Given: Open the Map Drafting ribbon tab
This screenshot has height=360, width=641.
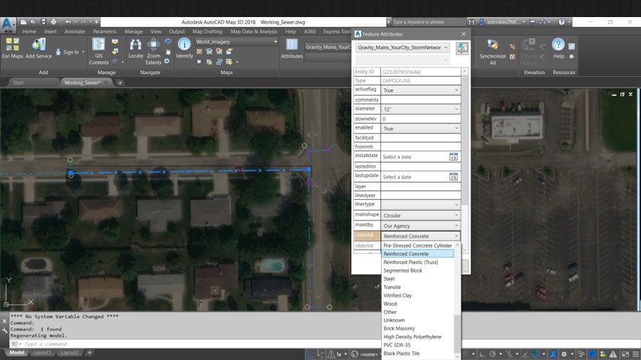Looking at the screenshot, I should [x=207, y=31].
